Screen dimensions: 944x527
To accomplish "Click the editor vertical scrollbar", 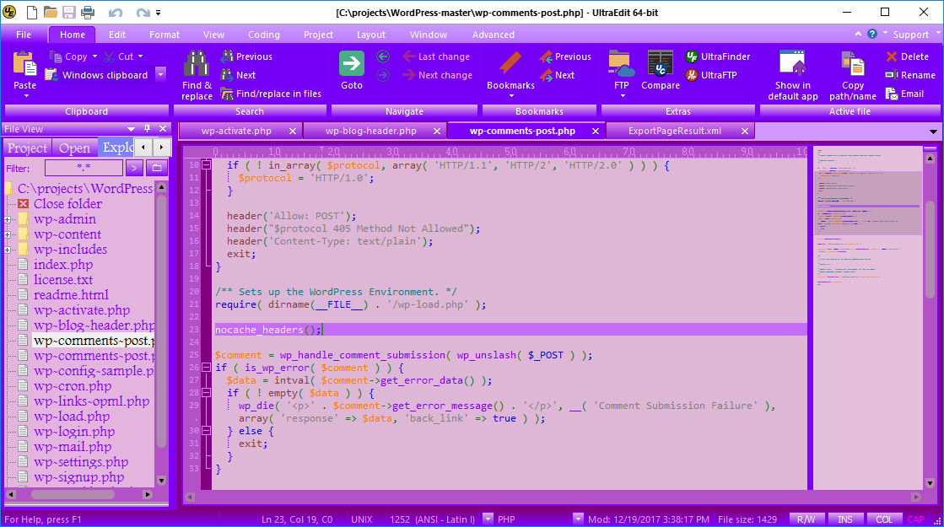I will [x=930, y=253].
